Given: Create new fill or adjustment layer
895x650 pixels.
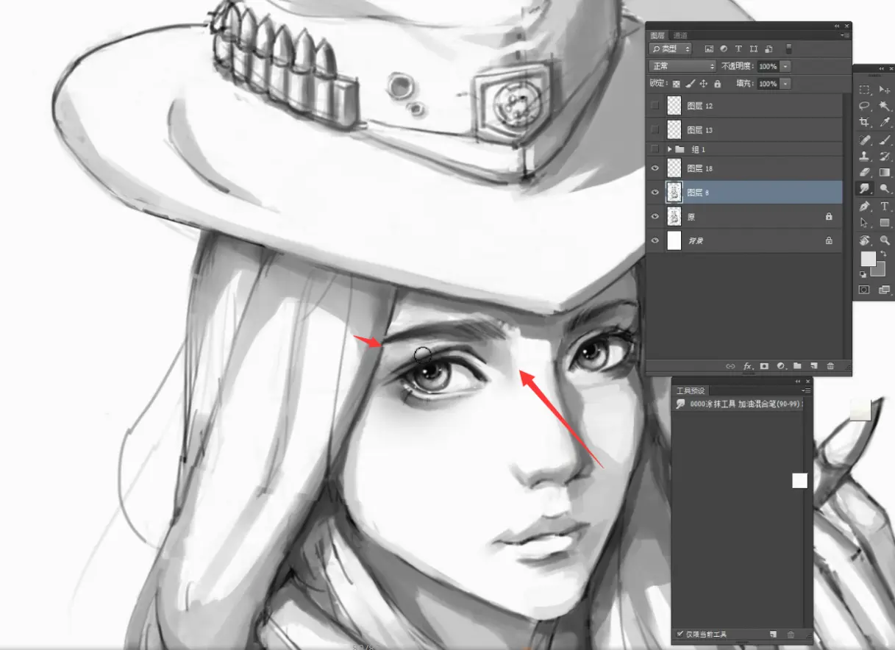Looking at the screenshot, I should [780, 365].
